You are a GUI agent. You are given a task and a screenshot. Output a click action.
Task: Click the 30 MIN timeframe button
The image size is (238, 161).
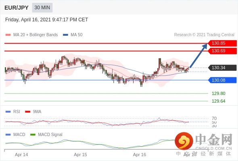click(42, 8)
